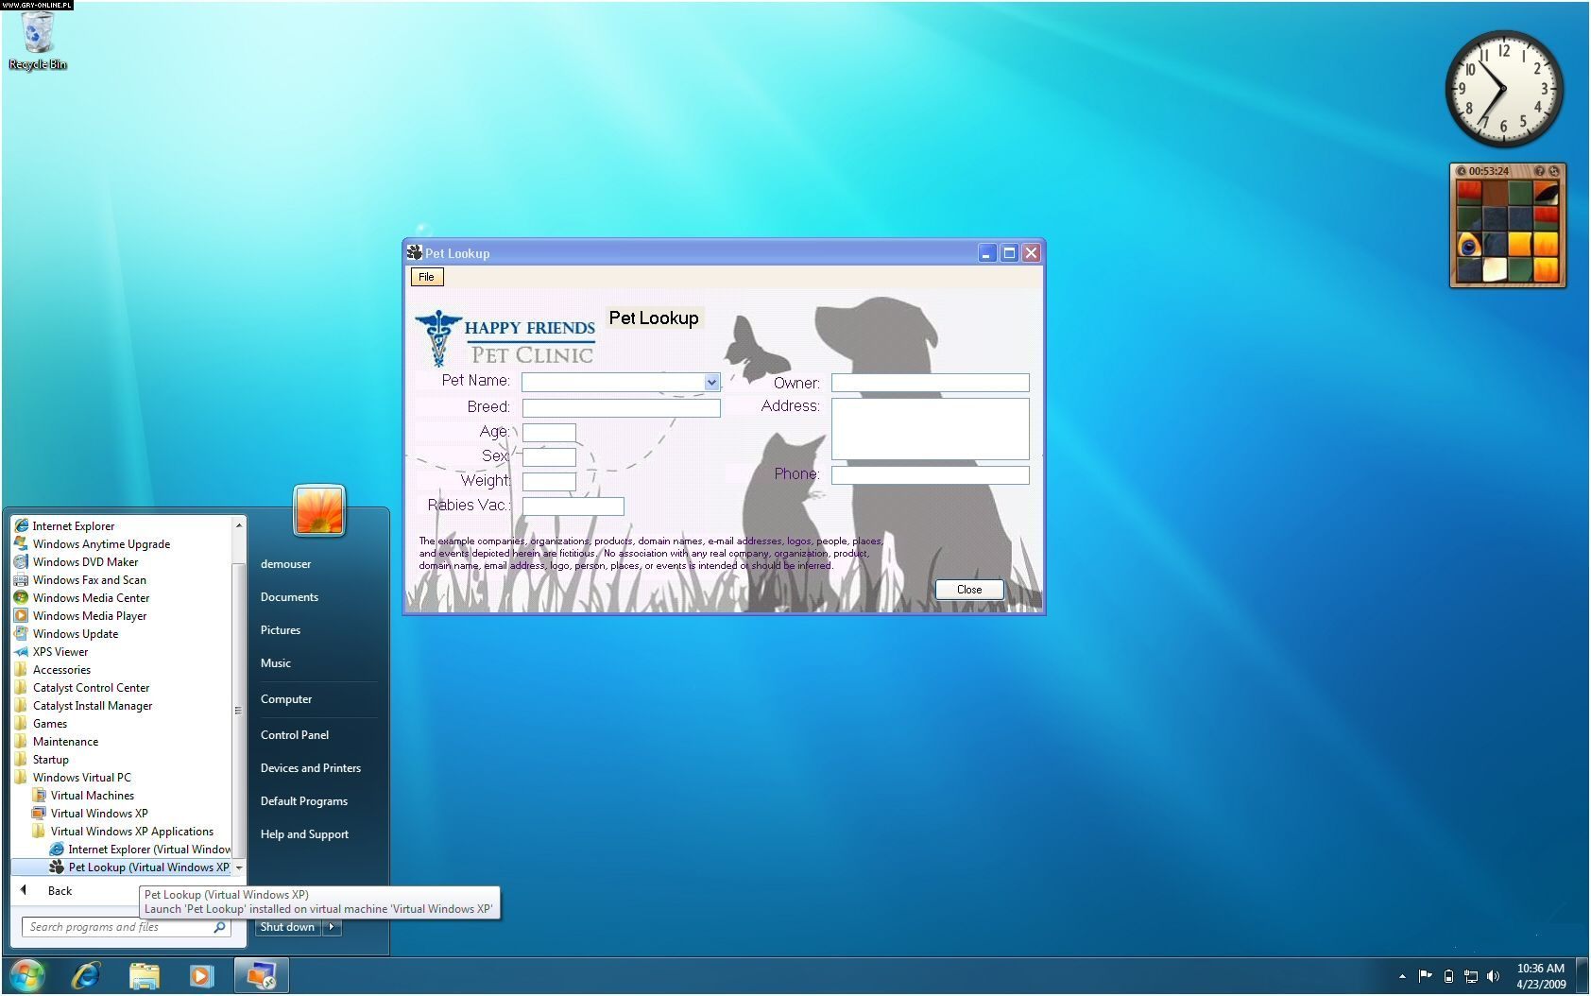Click the Owner text field
The width and height of the screenshot is (1591, 996).
click(x=930, y=383)
